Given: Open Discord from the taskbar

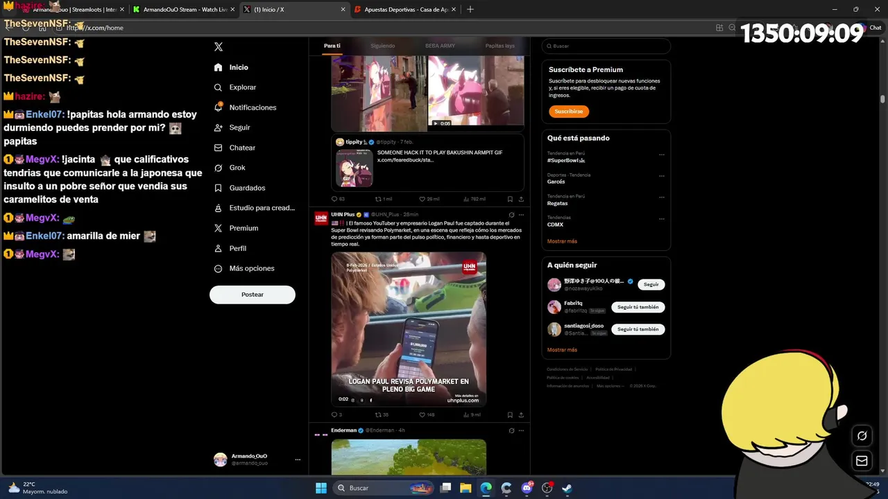Looking at the screenshot, I should [x=527, y=488].
